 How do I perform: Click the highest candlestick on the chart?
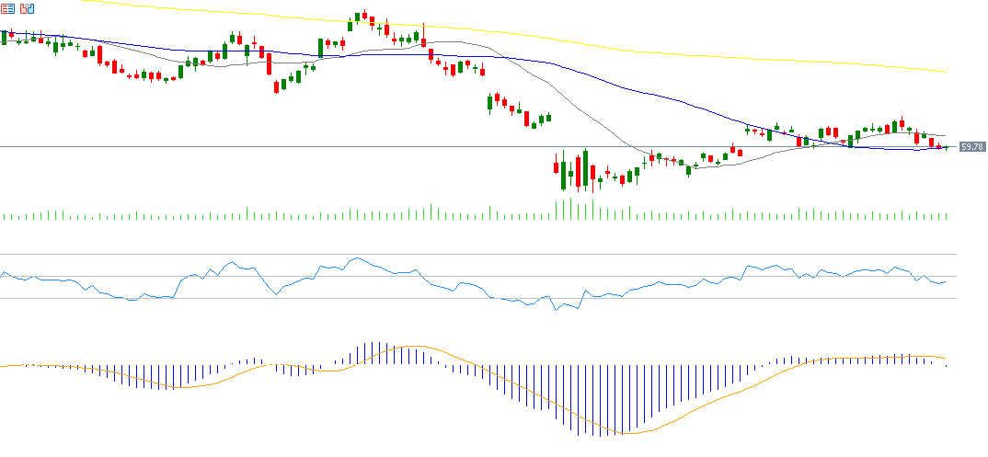(364, 17)
